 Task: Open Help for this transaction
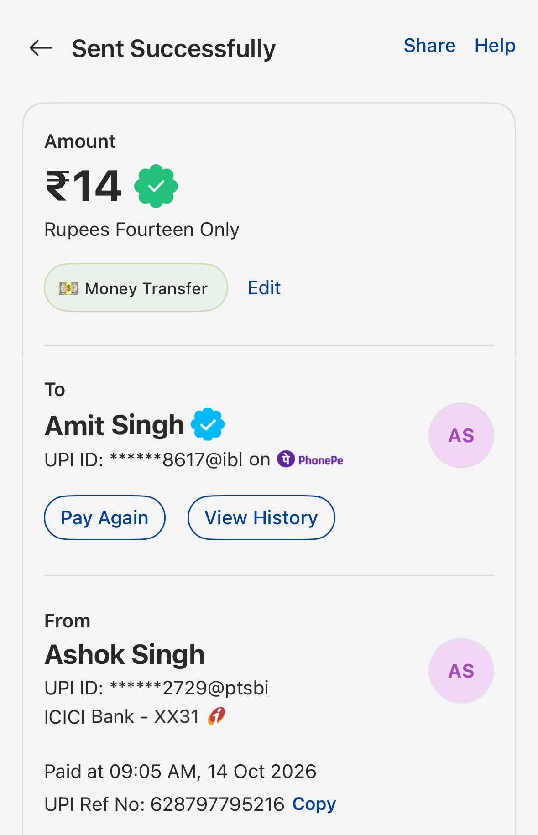495,46
